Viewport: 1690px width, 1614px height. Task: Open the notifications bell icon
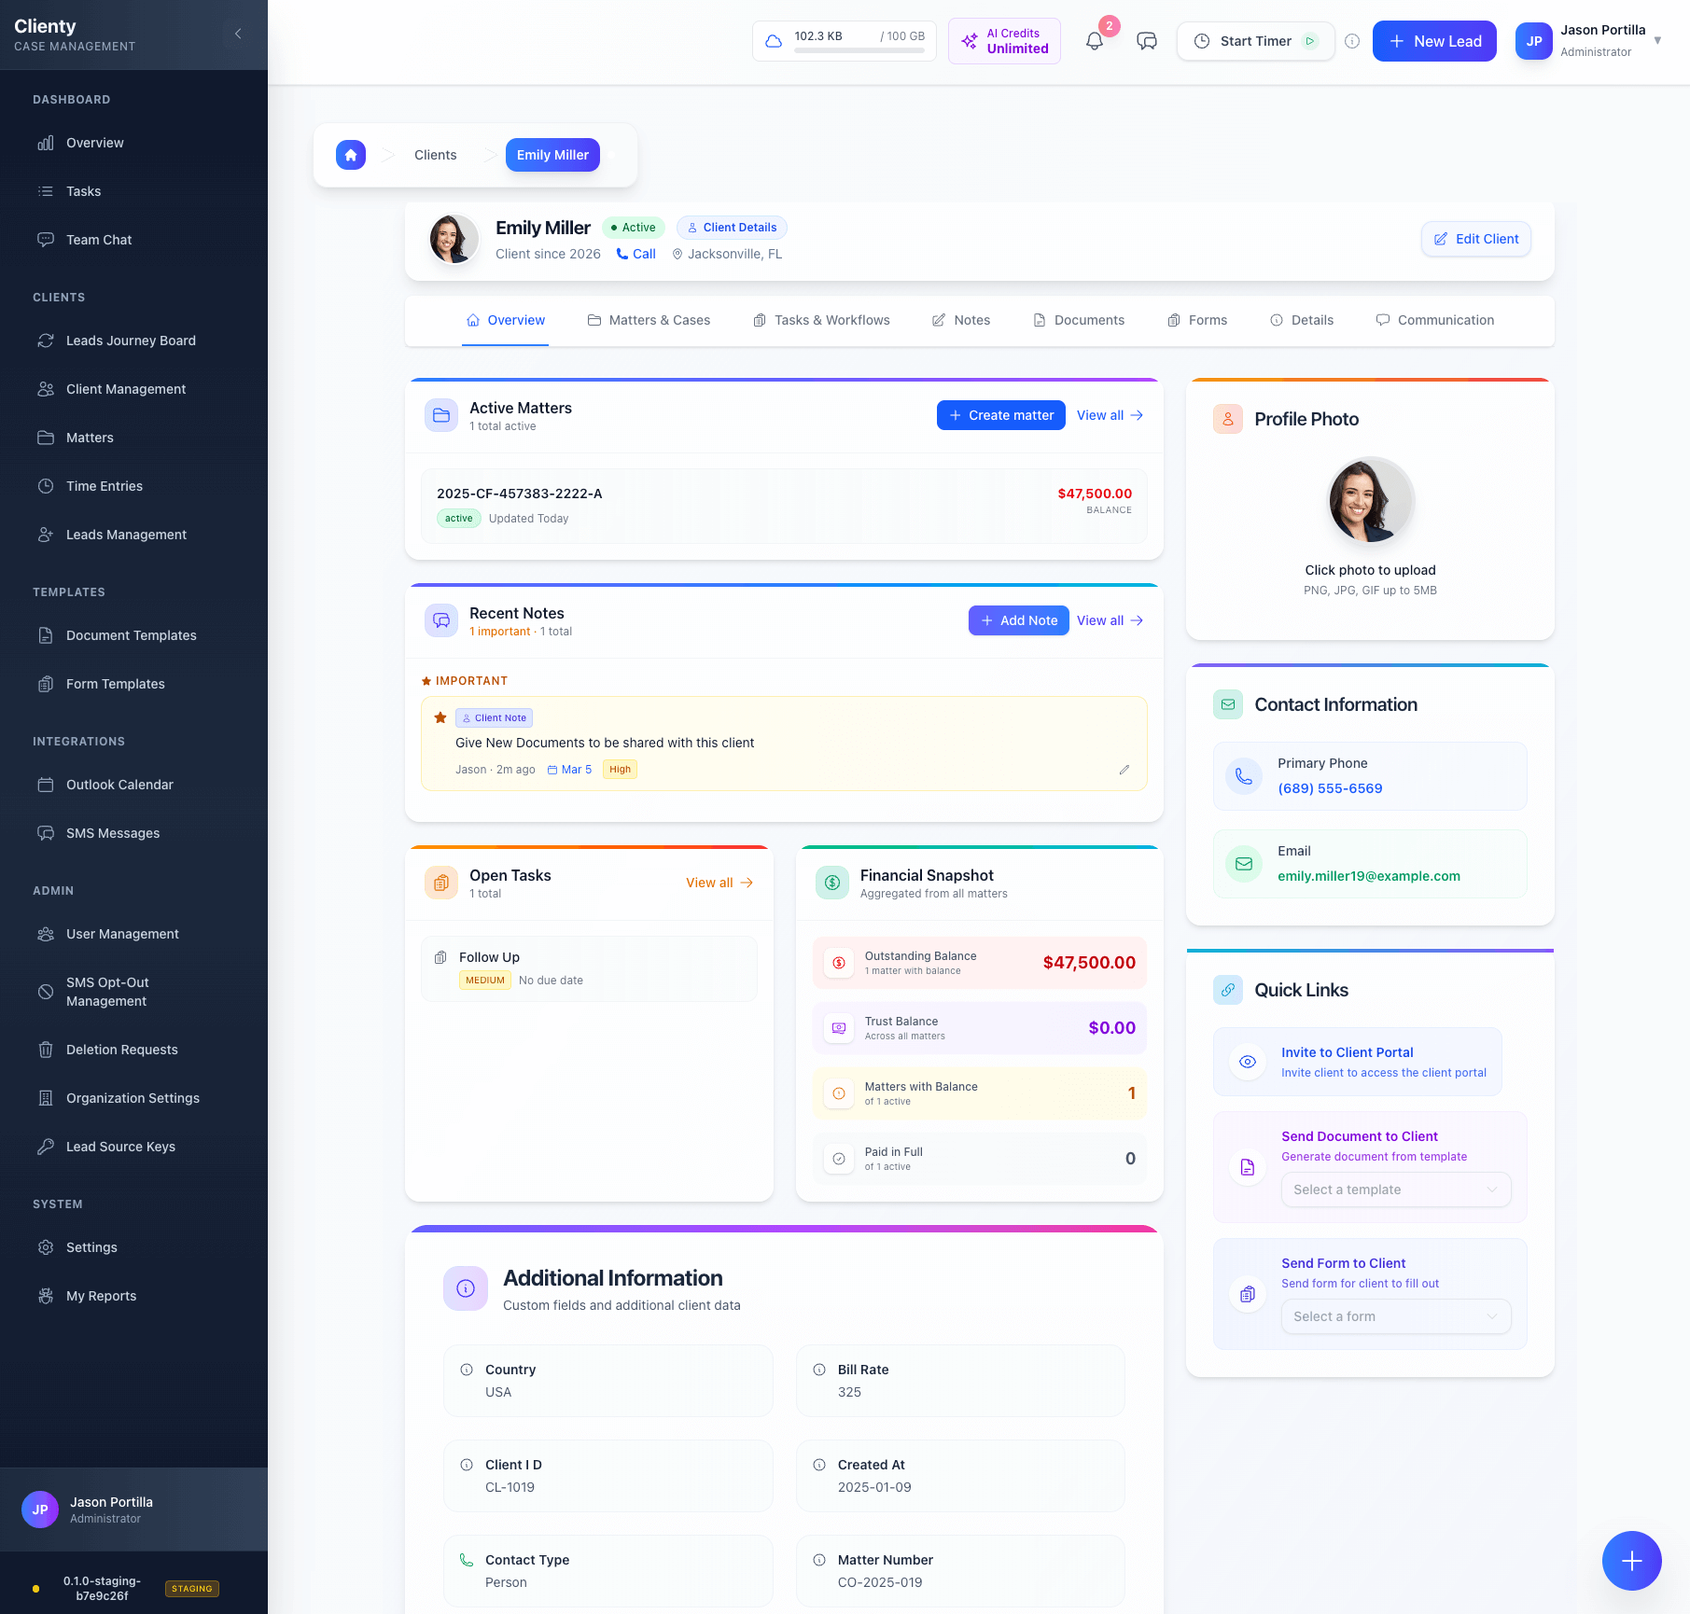[x=1094, y=40]
